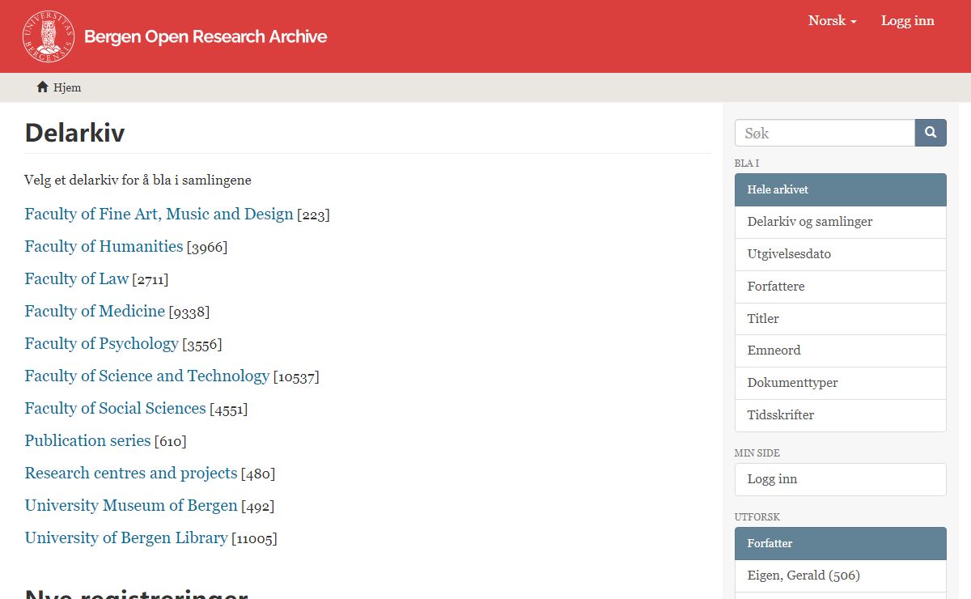Viewport: 971px width, 599px height.
Task: Click the 'Velg et delarkiv' instruction text
Action: [x=138, y=180]
